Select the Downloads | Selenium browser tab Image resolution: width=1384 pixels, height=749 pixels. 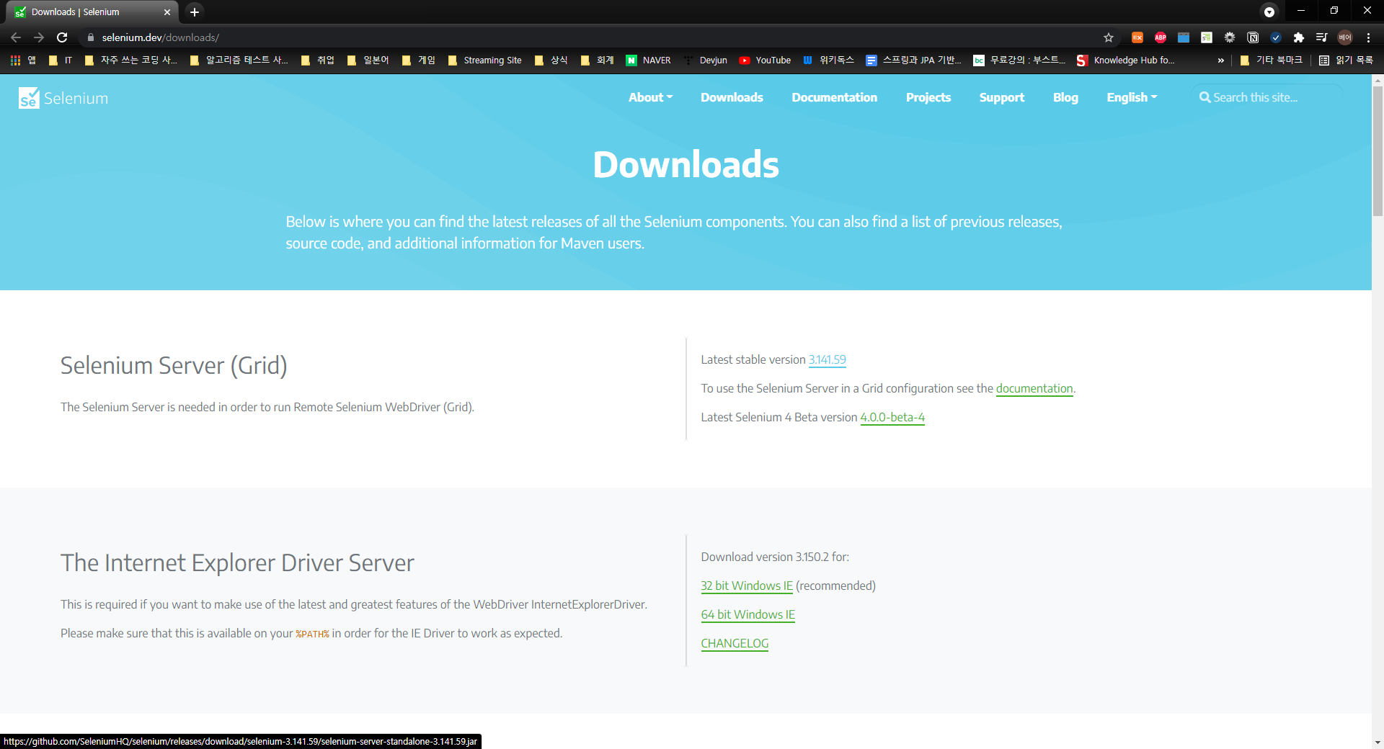pos(92,12)
